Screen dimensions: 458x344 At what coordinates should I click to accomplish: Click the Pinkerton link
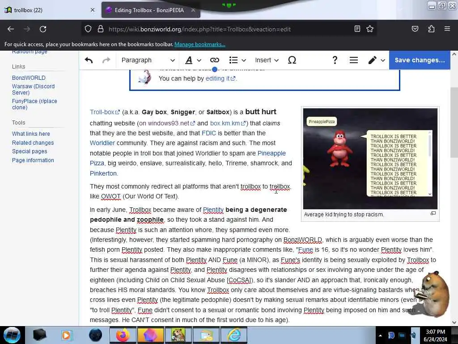click(x=103, y=173)
